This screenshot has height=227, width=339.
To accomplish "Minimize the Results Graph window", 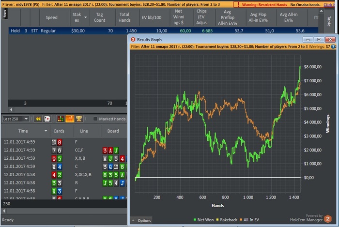I will pos(308,40).
